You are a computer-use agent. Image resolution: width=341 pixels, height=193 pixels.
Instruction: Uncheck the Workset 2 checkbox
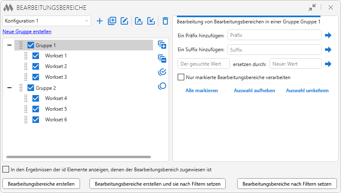point(36,66)
